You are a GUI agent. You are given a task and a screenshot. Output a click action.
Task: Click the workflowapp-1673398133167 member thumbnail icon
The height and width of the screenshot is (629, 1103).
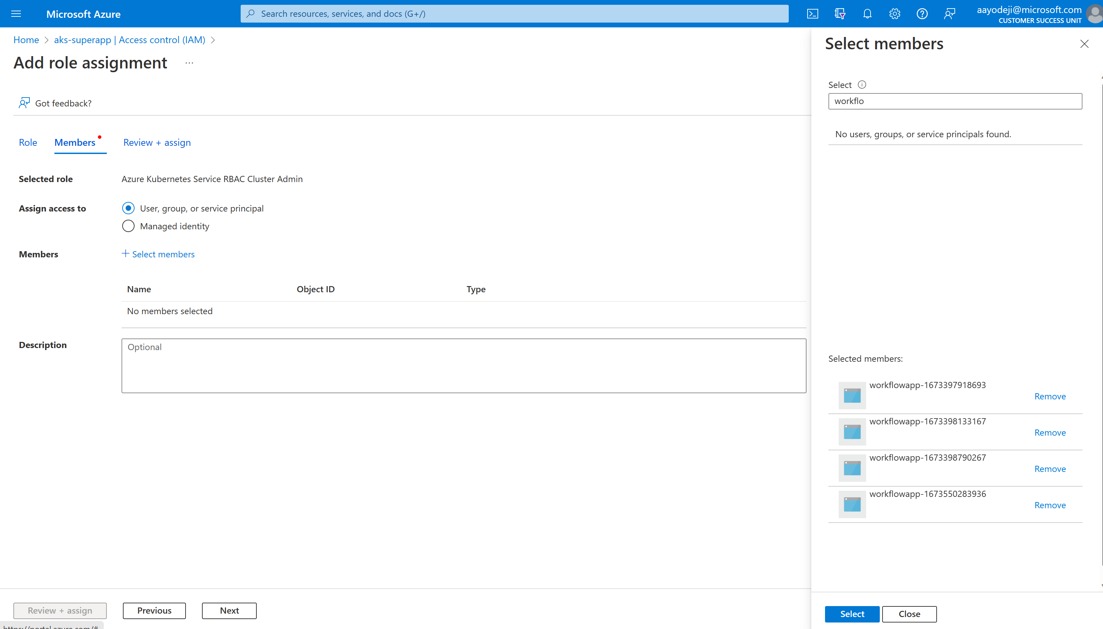pyautogui.click(x=851, y=432)
